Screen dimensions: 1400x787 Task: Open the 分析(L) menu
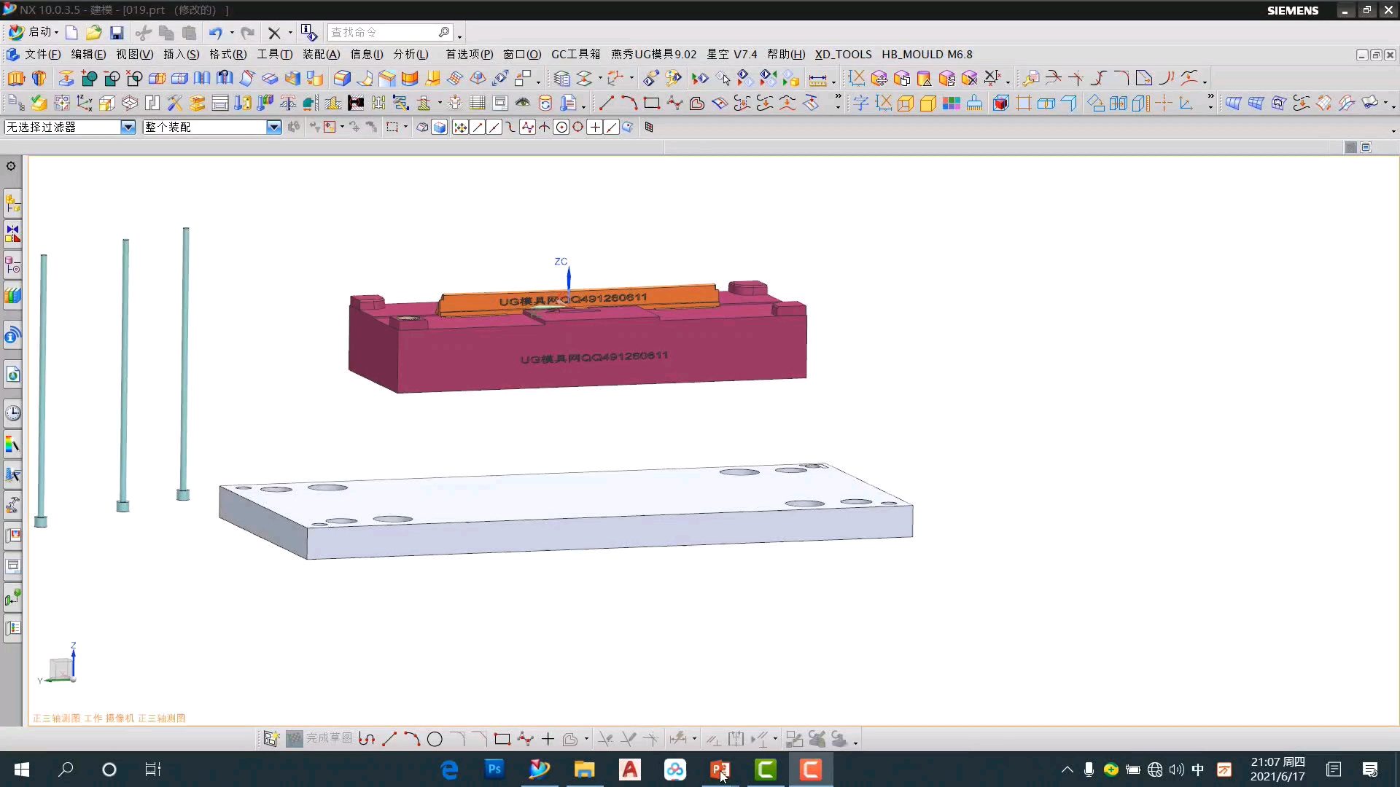411,55
